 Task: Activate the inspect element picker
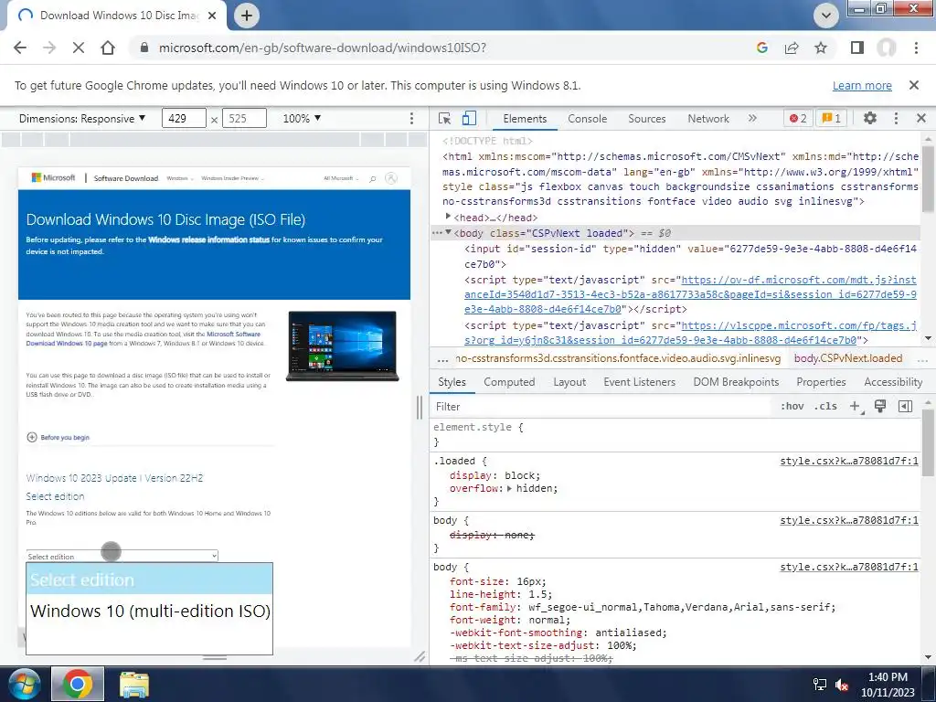tap(445, 118)
